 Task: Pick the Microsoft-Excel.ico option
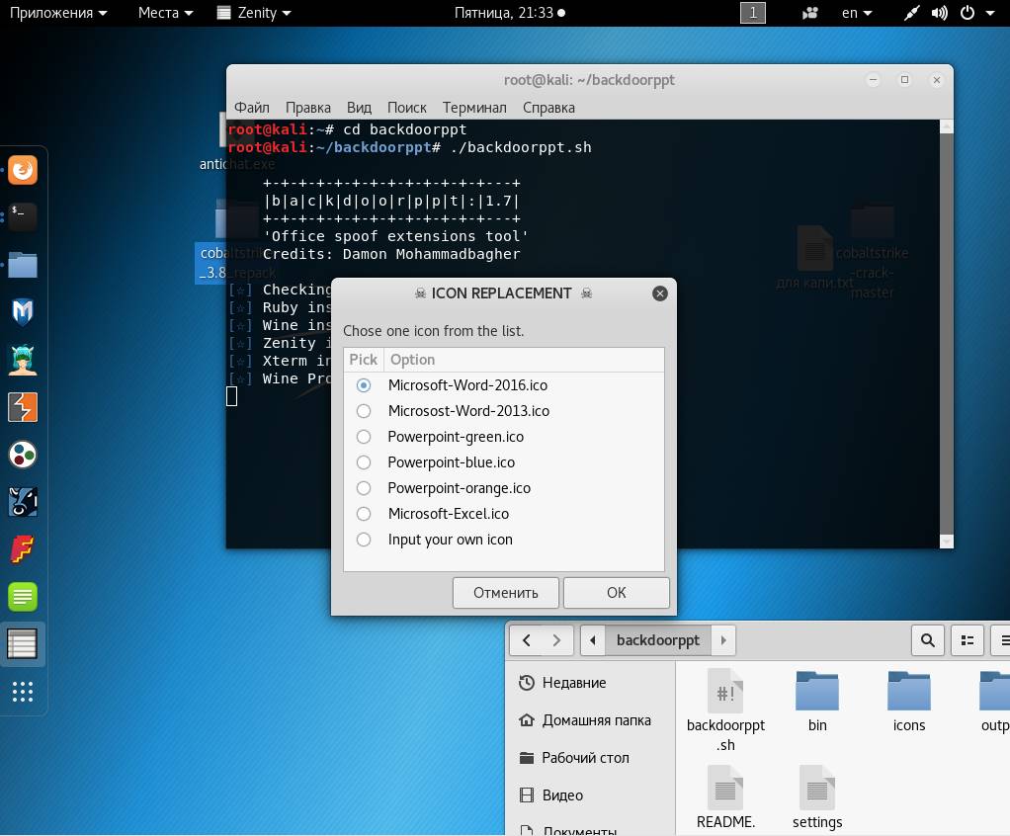coord(364,514)
